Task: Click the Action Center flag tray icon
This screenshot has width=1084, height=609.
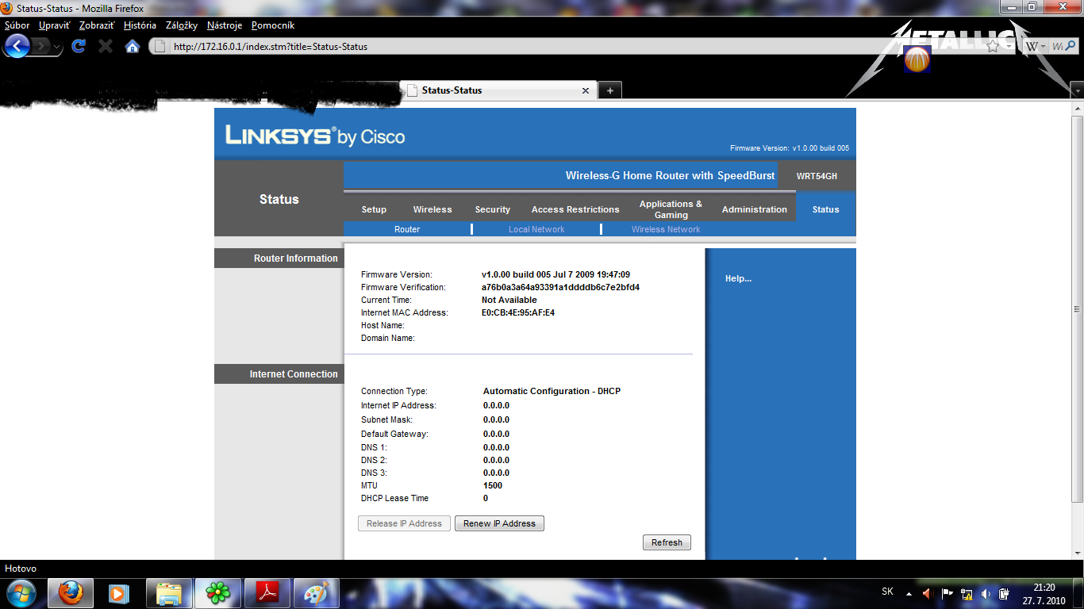Action: (x=948, y=593)
